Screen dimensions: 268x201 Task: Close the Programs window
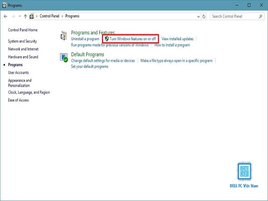click(261, 5)
